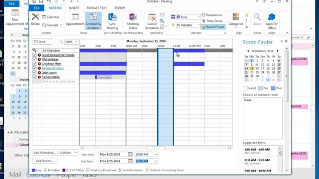Expand Room Finder pane options arrow
This screenshot has width=319, height=179.
[282, 41]
